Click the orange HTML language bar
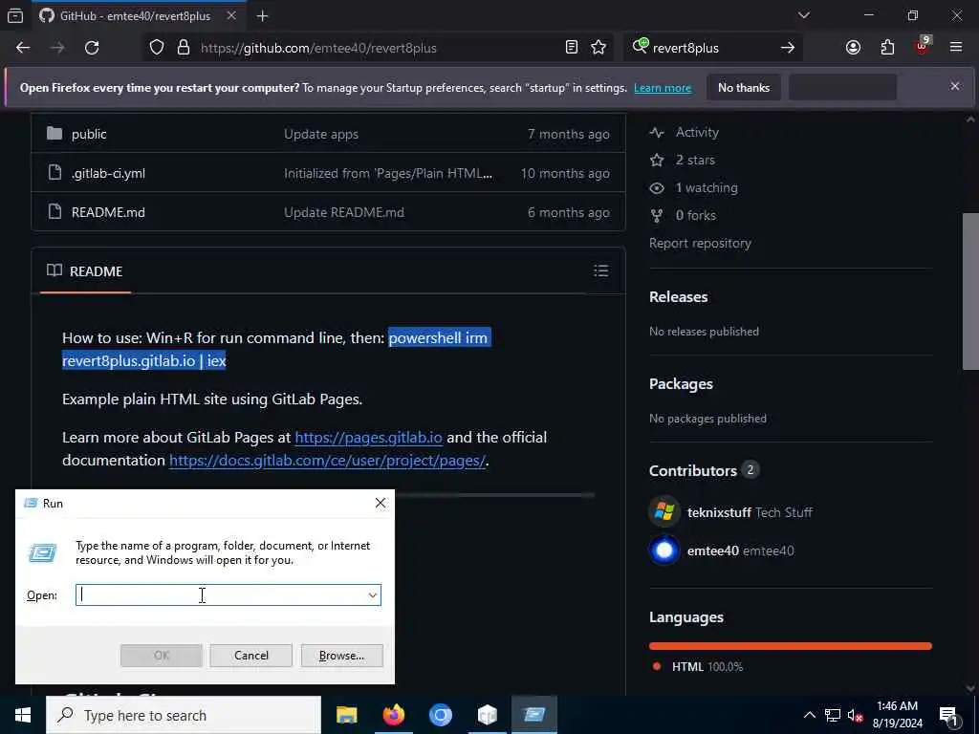979x734 pixels. click(x=791, y=646)
